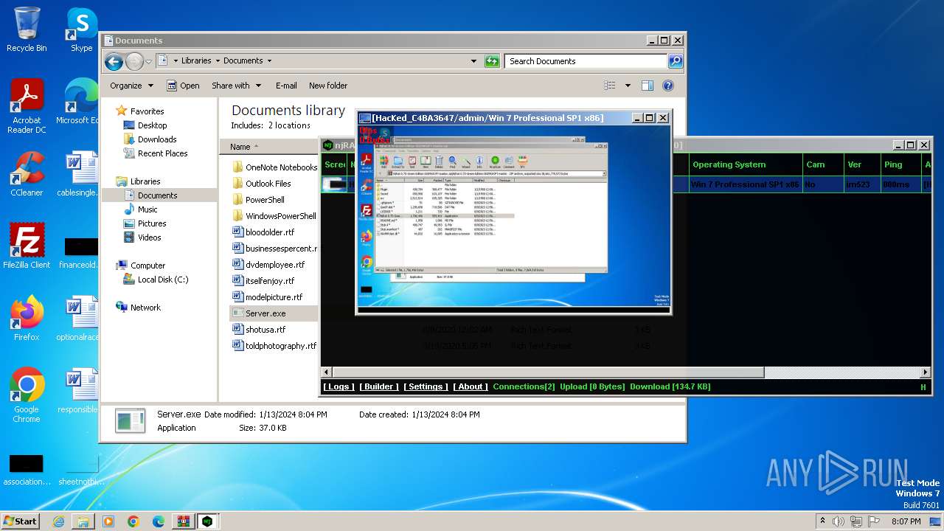
Task: Click the Back button in Documents window
Action: tap(114, 61)
